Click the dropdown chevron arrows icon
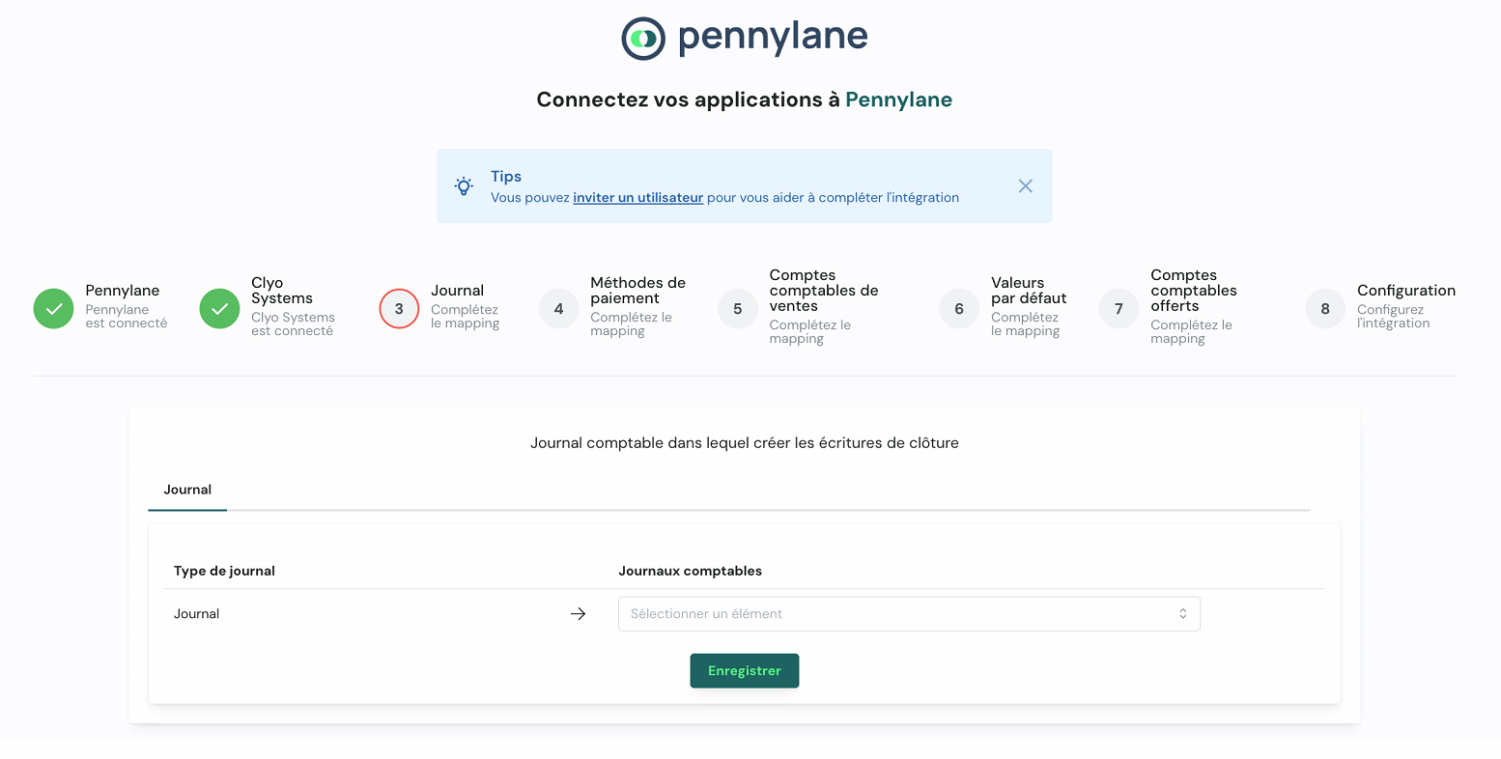The width and height of the screenshot is (1501, 759). [1182, 614]
